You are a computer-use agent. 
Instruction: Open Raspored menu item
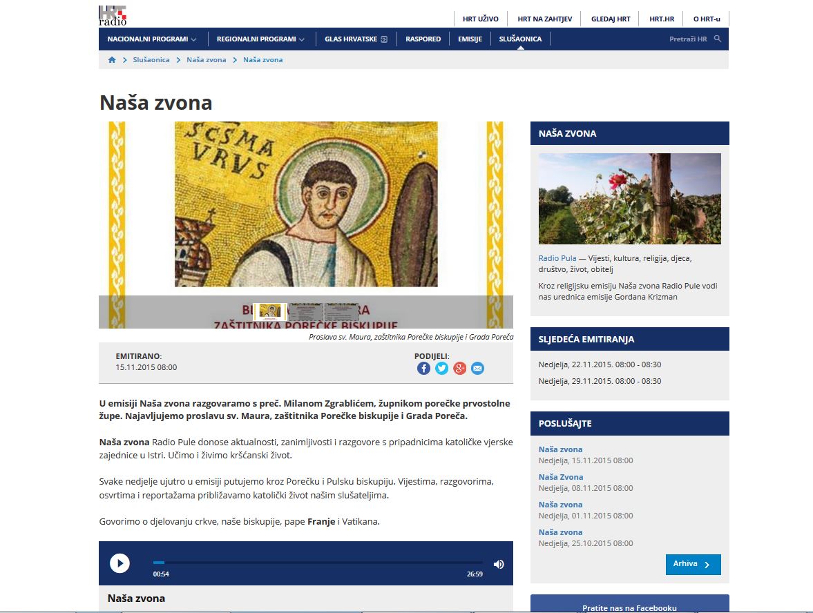pos(423,39)
